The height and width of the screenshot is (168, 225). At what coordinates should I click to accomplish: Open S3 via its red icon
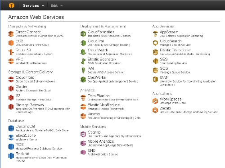pos(11,98)
